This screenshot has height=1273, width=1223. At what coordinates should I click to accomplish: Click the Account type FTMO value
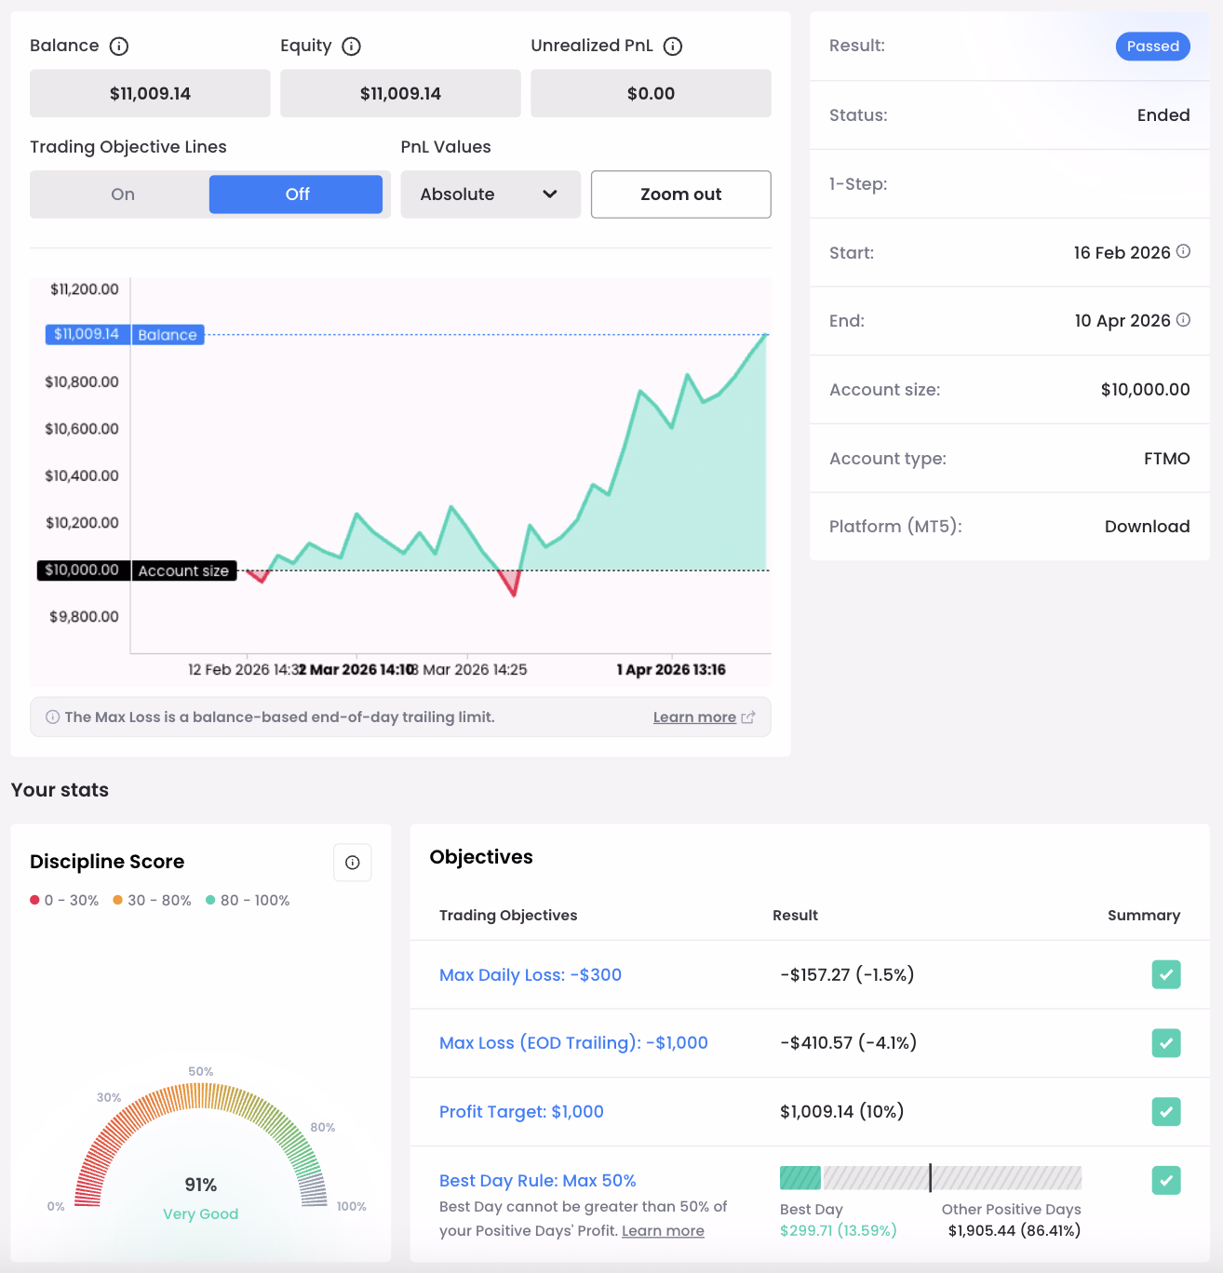tap(1167, 459)
